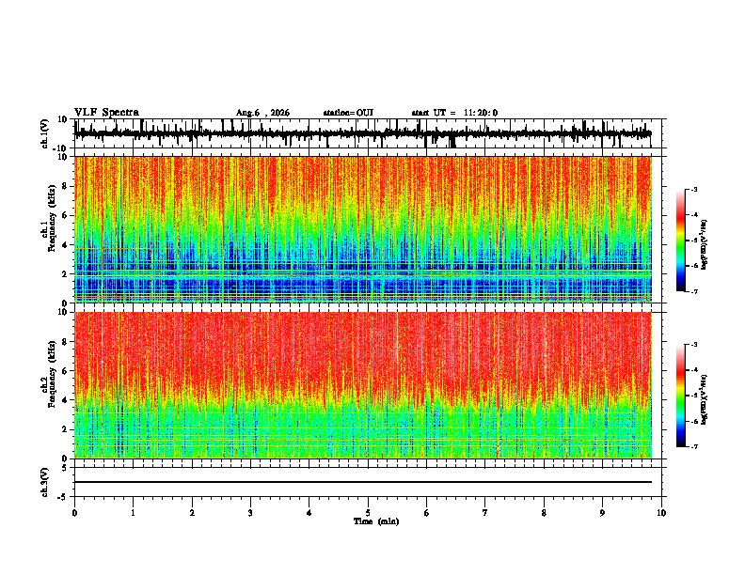This screenshot has width=745, height=575.
Task: Click the "Time (min)" axis label
Action: click(x=376, y=521)
